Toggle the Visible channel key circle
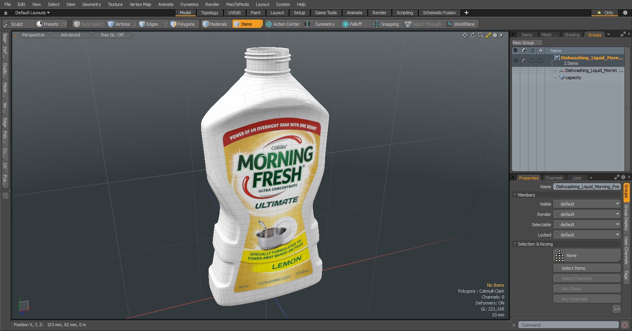This screenshot has height=331, width=632. click(556, 204)
